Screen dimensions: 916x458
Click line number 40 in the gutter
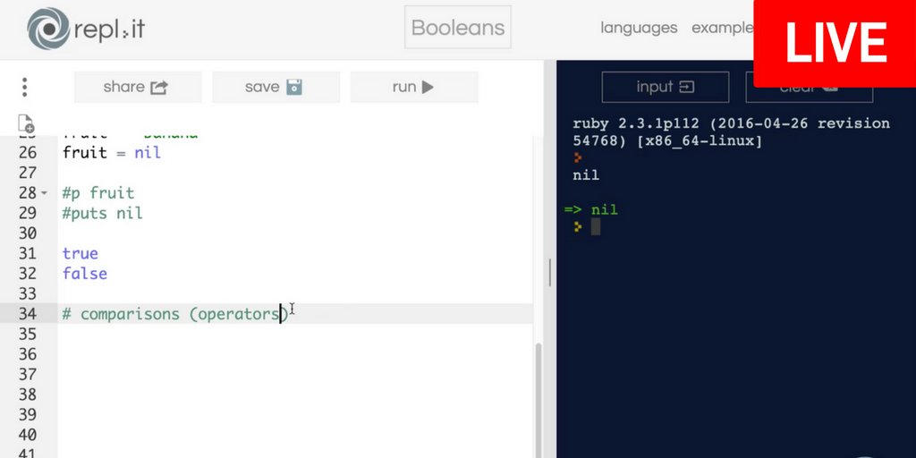point(28,435)
